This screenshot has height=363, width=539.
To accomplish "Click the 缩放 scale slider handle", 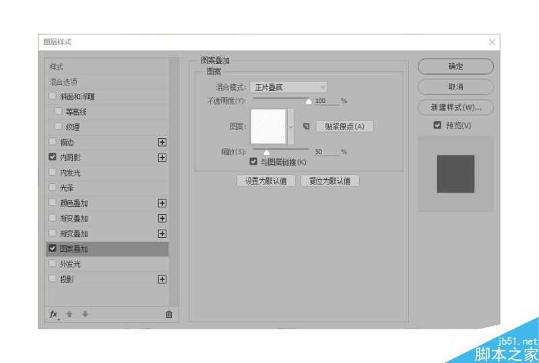I will coord(266,152).
